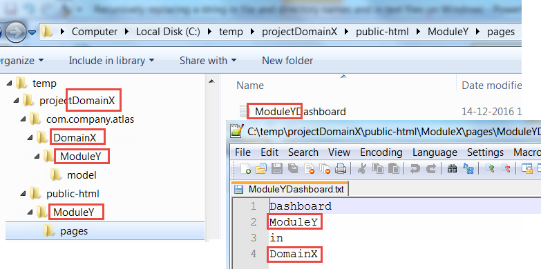Click the Save icon in Notepad++ toolbar
This screenshot has height=269, width=541.
277,168
